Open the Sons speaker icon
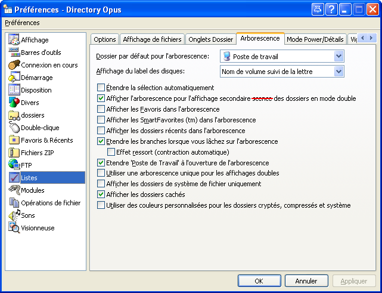The image size is (382, 293). [x=14, y=215]
